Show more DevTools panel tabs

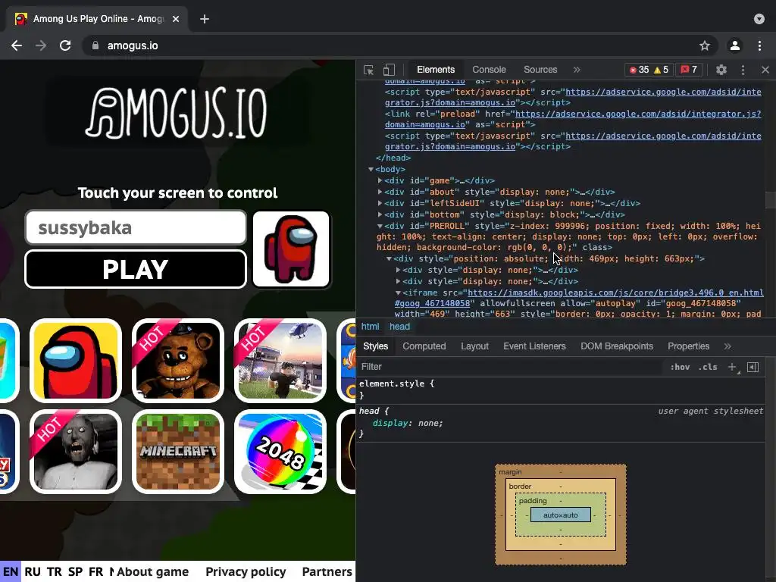[577, 70]
